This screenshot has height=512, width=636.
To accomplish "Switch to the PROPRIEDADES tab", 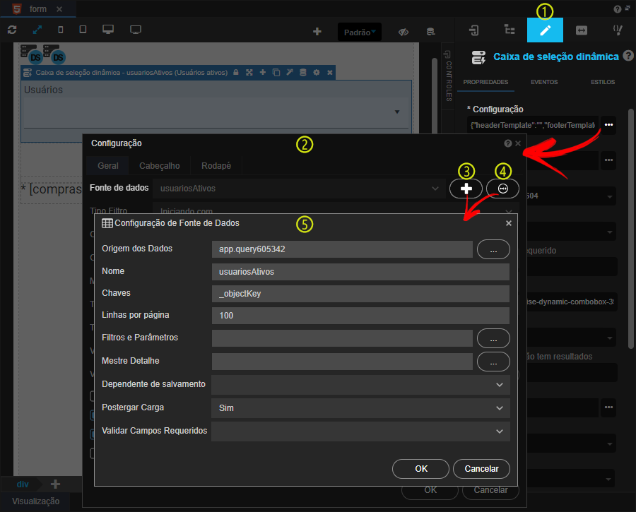I will click(485, 82).
